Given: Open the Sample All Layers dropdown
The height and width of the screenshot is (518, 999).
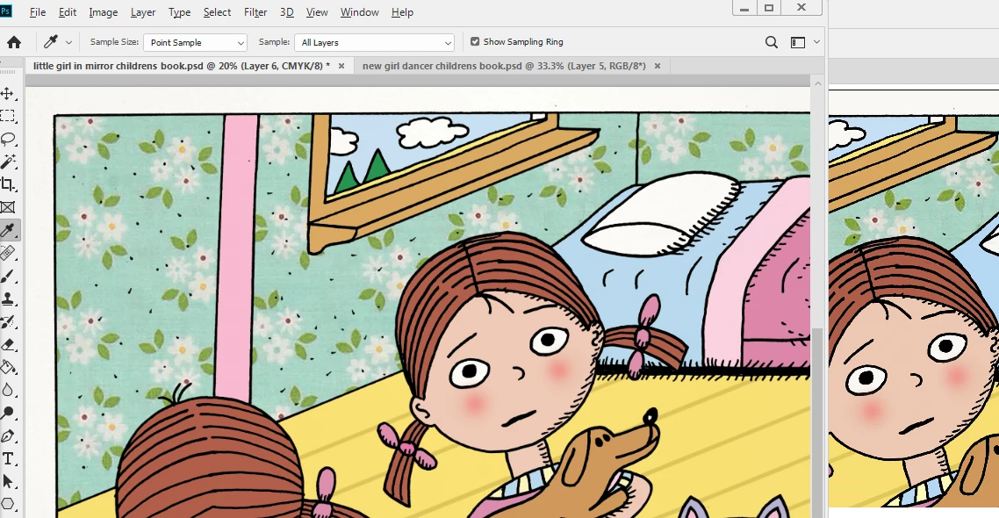Looking at the screenshot, I should (x=374, y=43).
